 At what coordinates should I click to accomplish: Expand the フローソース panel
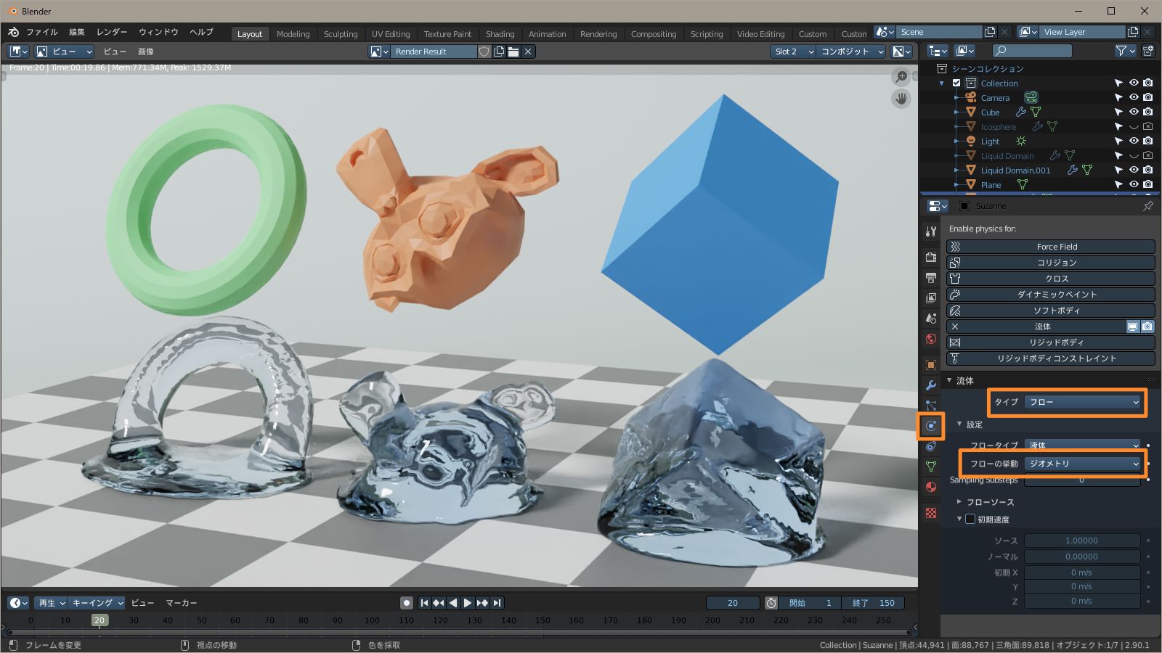coord(959,501)
